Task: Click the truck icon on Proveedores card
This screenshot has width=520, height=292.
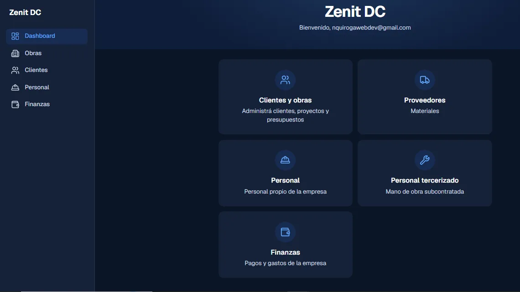Action: [425, 80]
